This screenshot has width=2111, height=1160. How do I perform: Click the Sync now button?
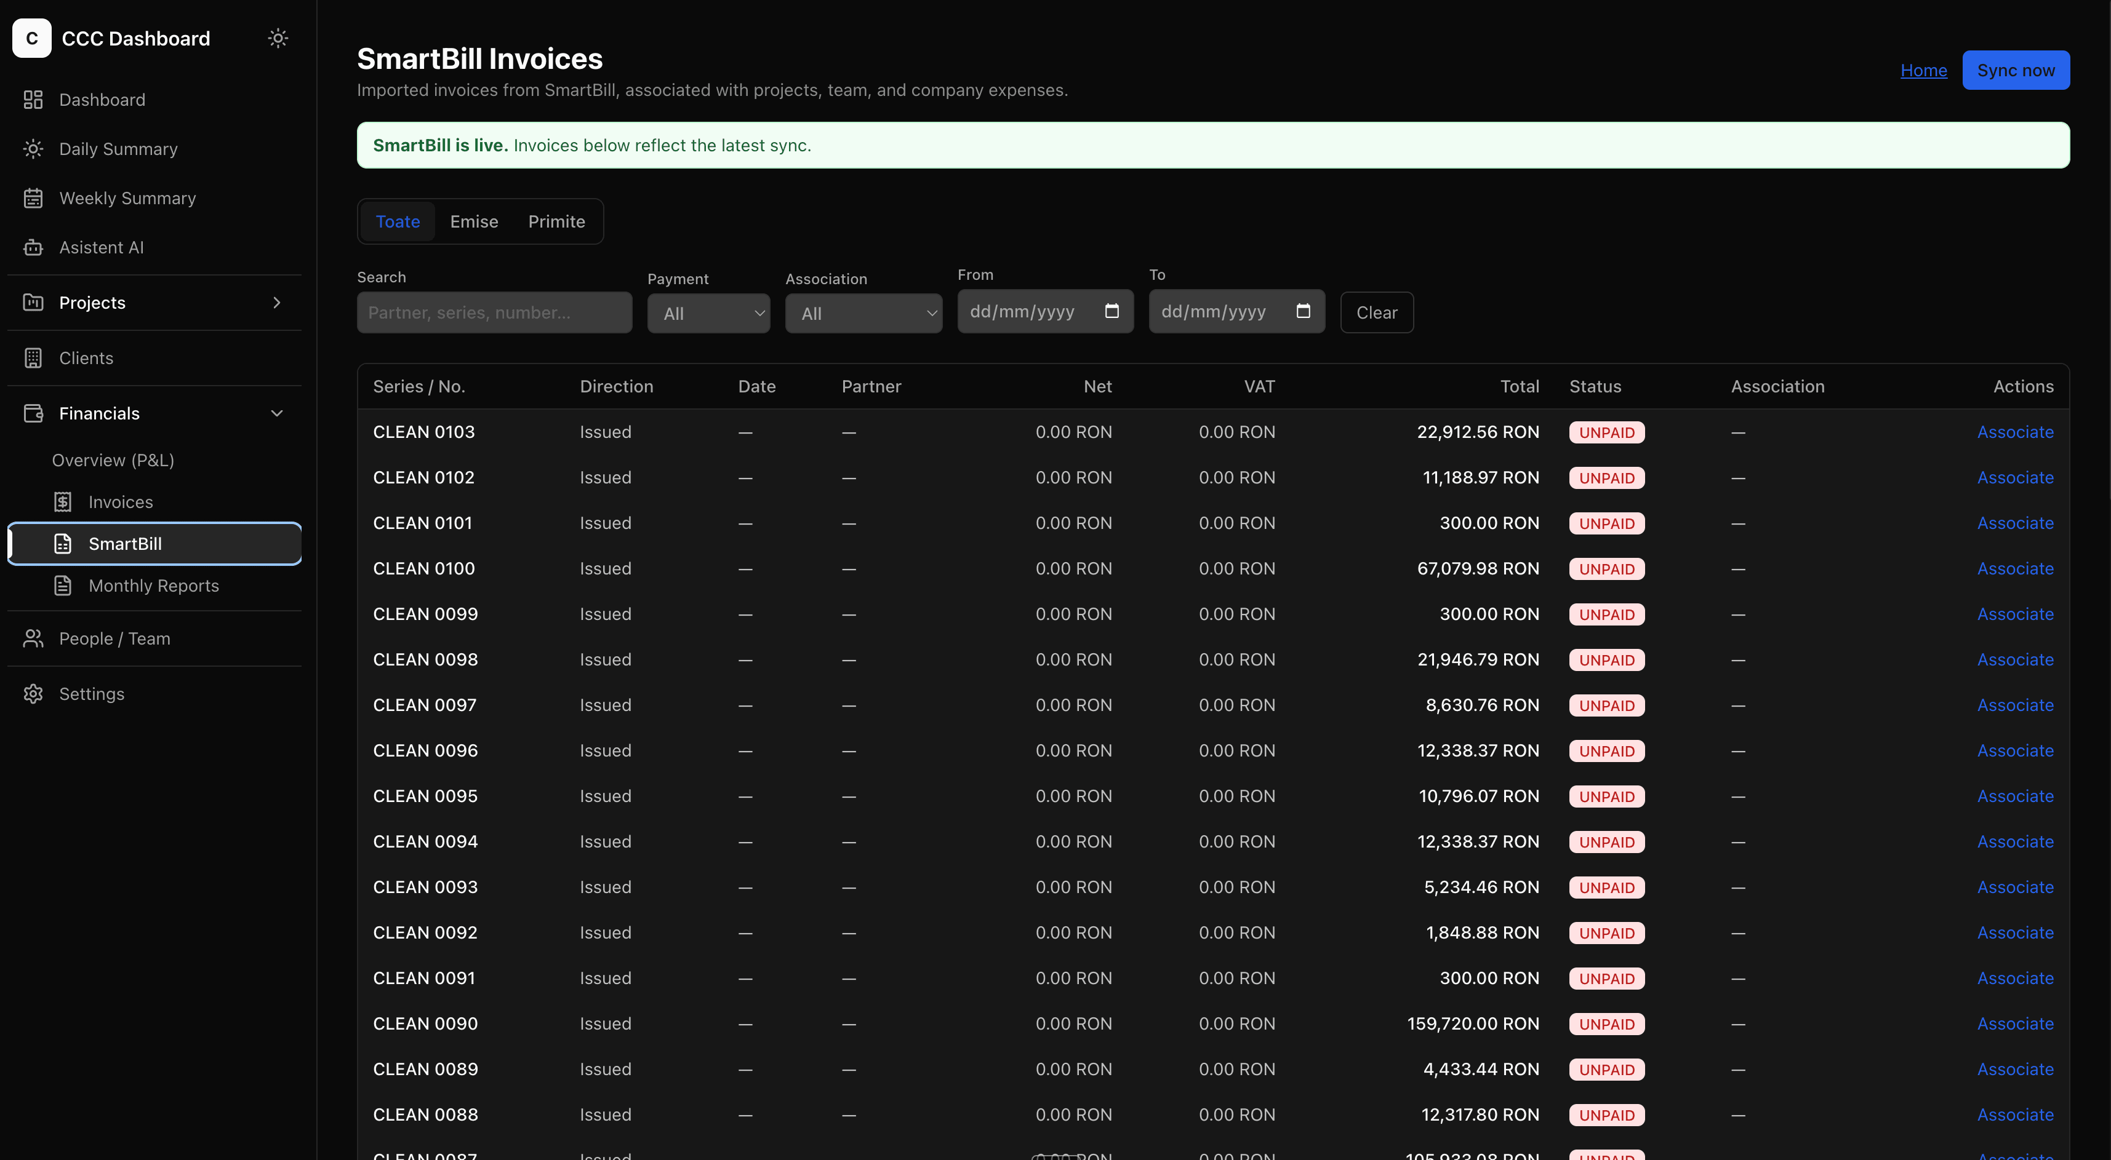[x=2015, y=70]
